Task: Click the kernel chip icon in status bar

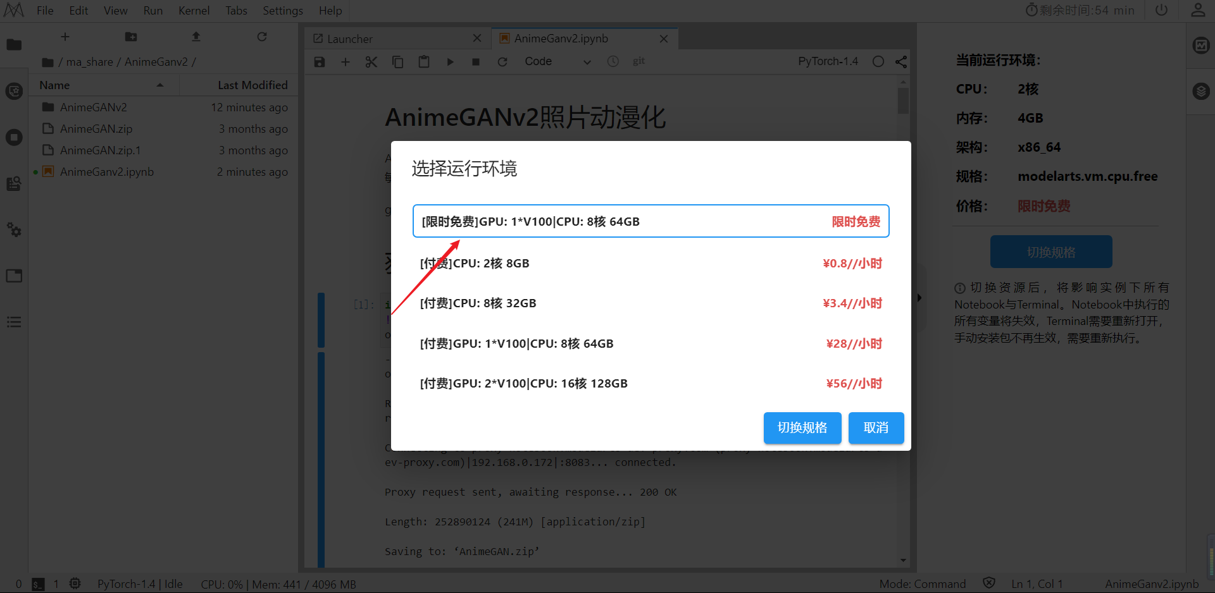Action: (75, 584)
